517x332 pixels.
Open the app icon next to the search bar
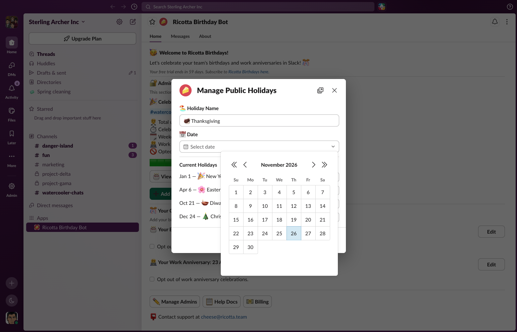coord(382,7)
